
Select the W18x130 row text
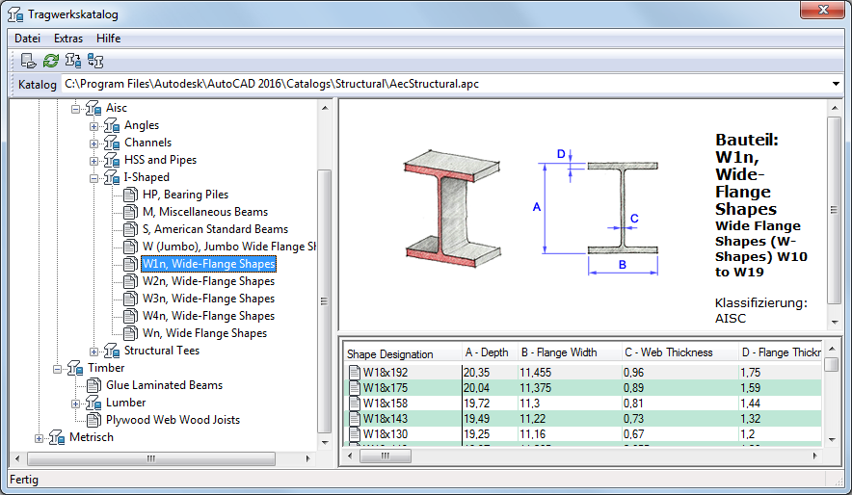click(x=386, y=434)
